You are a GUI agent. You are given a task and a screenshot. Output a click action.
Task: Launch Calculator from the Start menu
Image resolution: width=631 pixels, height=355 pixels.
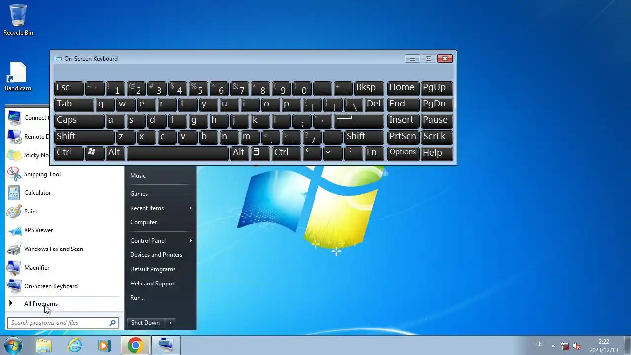[x=64, y=193]
